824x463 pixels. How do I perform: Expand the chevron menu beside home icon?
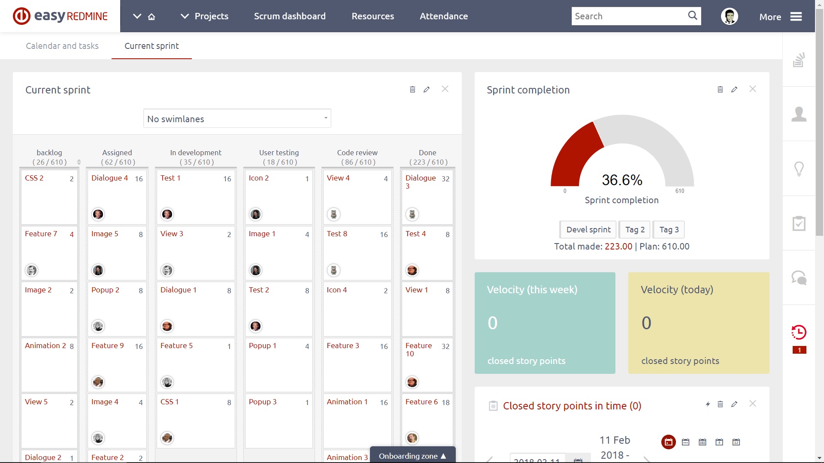pos(137,16)
